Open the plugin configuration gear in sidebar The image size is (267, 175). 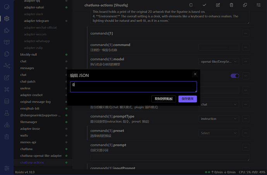[7, 18]
